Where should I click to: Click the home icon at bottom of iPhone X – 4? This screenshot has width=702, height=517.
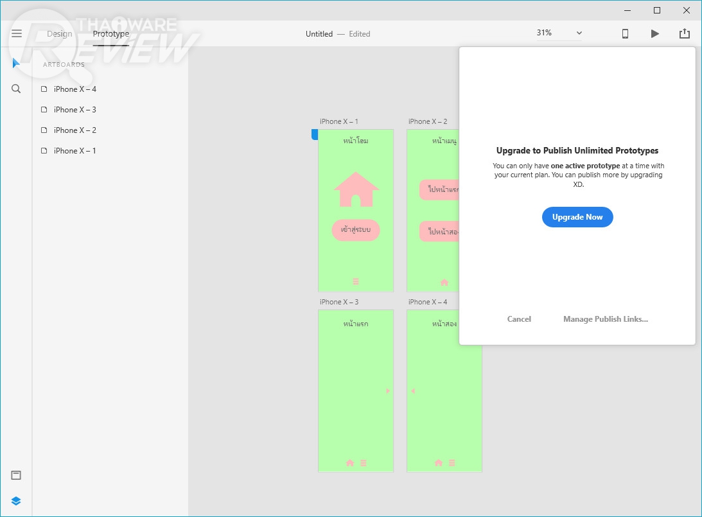click(439, 463)
